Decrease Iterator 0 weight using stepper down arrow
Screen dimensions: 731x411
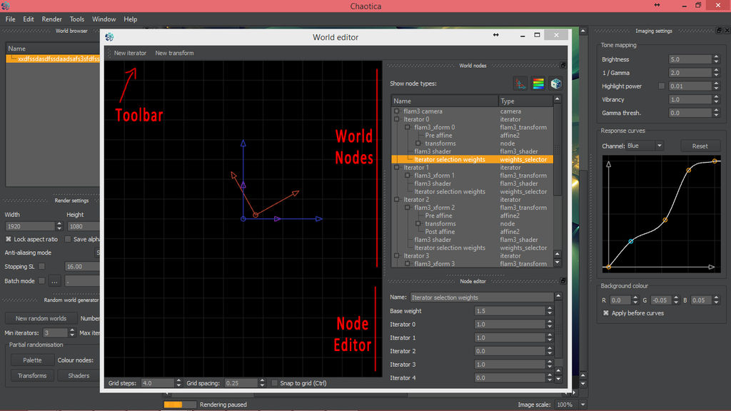550,327
